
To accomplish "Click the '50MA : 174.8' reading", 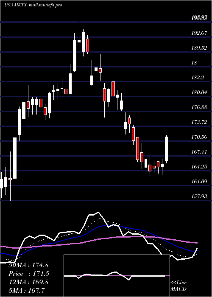I will 28,265.
